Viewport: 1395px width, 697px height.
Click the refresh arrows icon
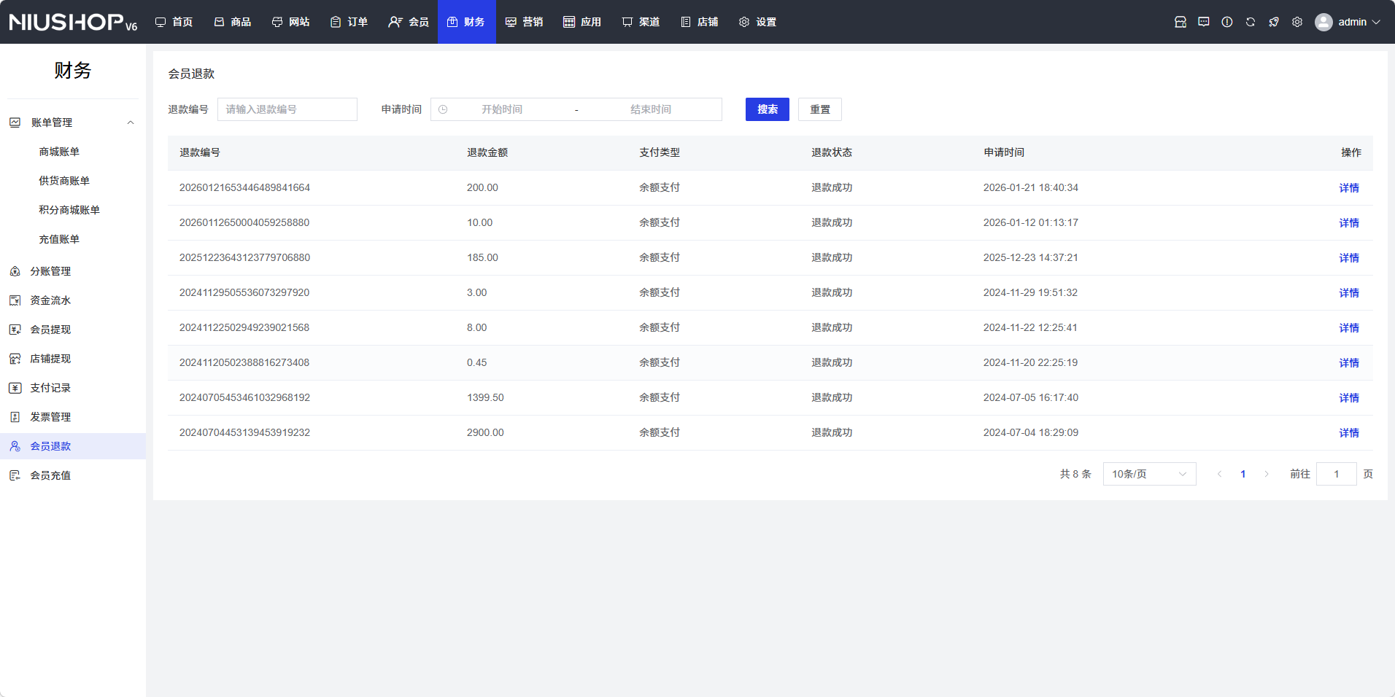[1250, 22]
